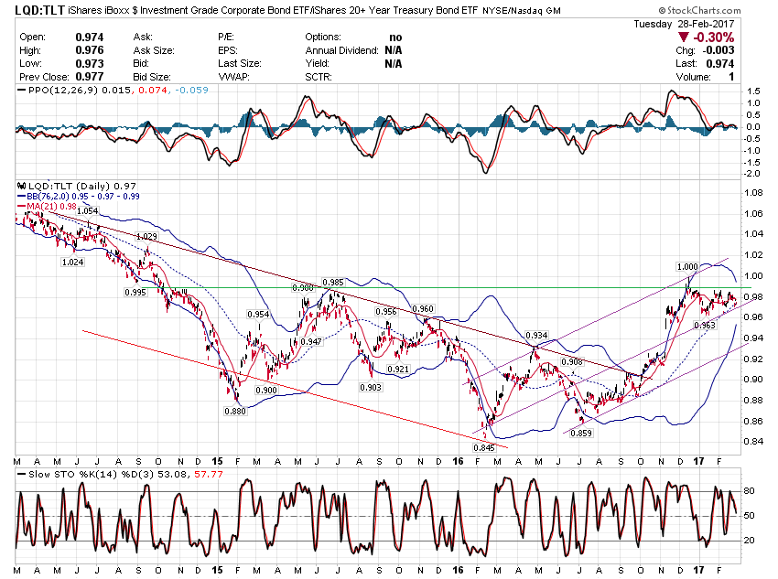Click the 0.900 price annotation
The width and height of the screenshot is (778, 579).
[266, 391]
